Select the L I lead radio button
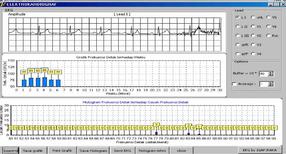 238,17
